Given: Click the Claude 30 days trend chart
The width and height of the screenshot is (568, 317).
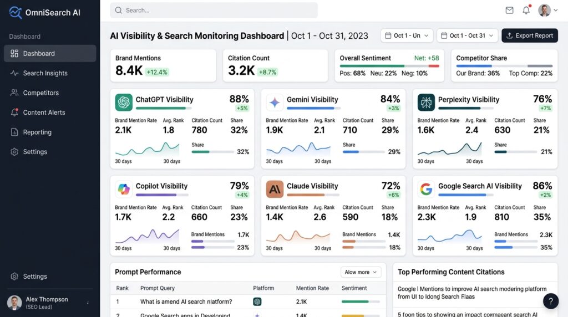Looking at the screenshot, I should 298,236.
